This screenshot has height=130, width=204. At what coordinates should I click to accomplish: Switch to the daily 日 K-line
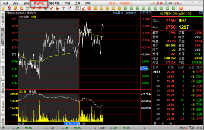tap(95, 8)
